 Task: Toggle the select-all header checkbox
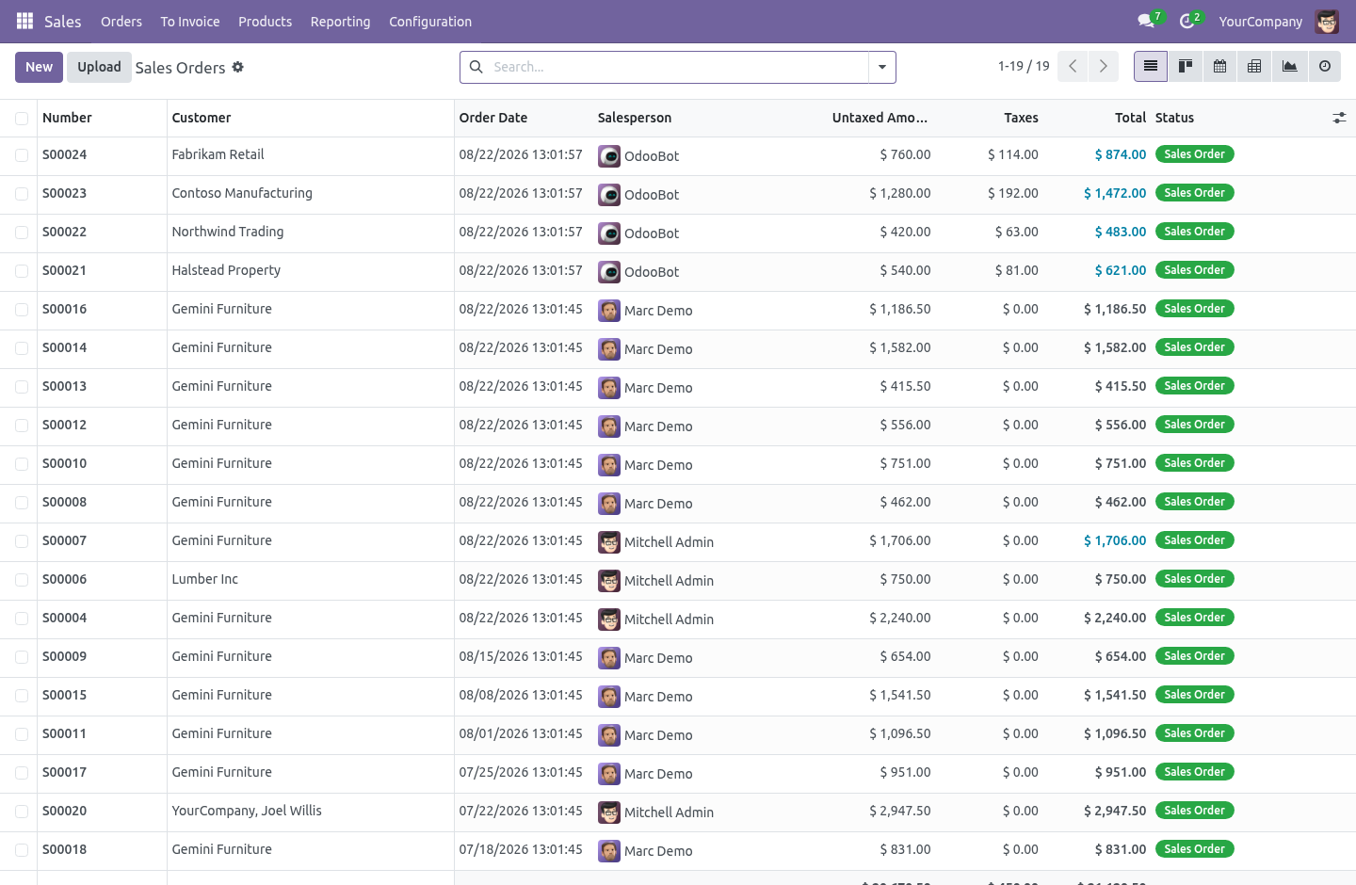22,119
